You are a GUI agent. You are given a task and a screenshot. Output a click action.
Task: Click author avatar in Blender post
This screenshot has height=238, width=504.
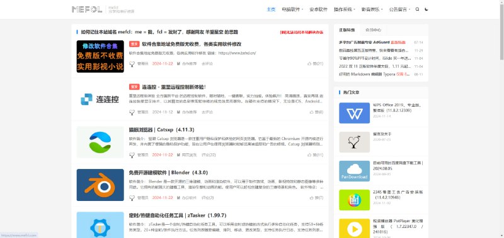[x=132, y=198]
